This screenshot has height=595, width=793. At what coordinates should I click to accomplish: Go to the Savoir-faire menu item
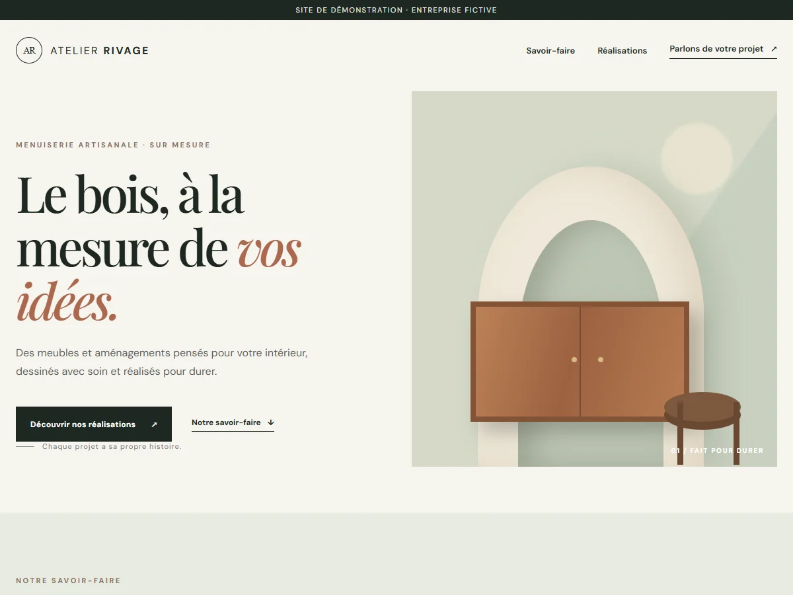550,51
